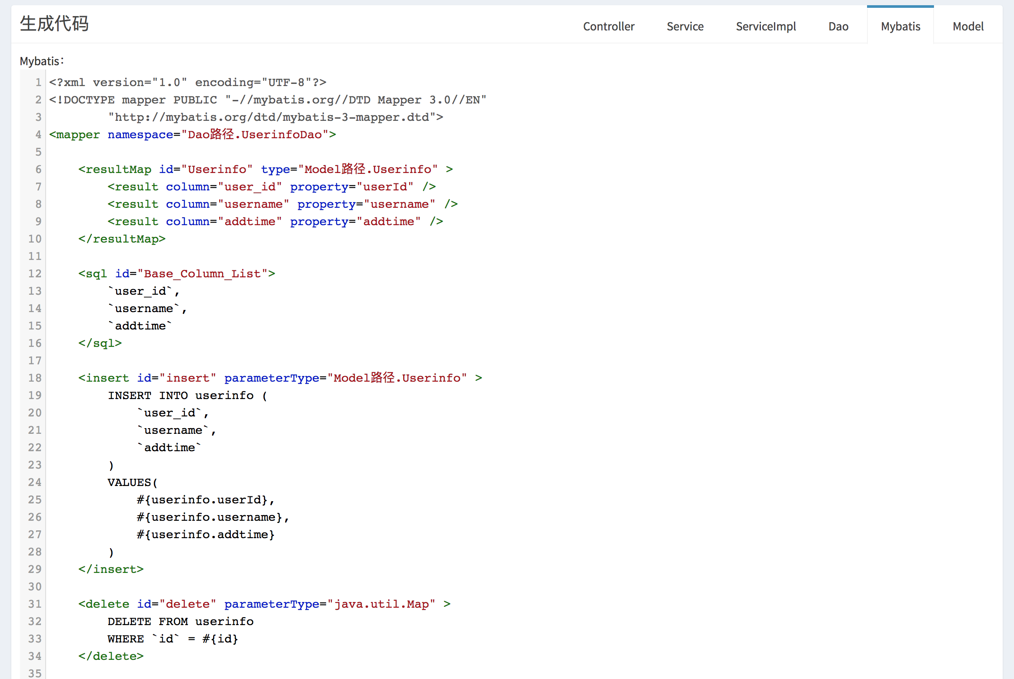The image size is (1014, 679).
Task: Click the WHERE `id` = #{id} line
Action: [x=173, y=639]
